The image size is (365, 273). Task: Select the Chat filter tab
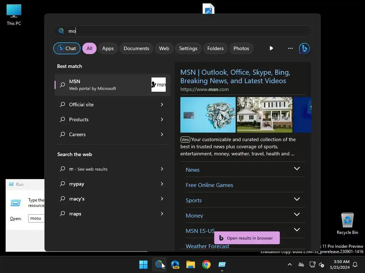tap(67, 48)
